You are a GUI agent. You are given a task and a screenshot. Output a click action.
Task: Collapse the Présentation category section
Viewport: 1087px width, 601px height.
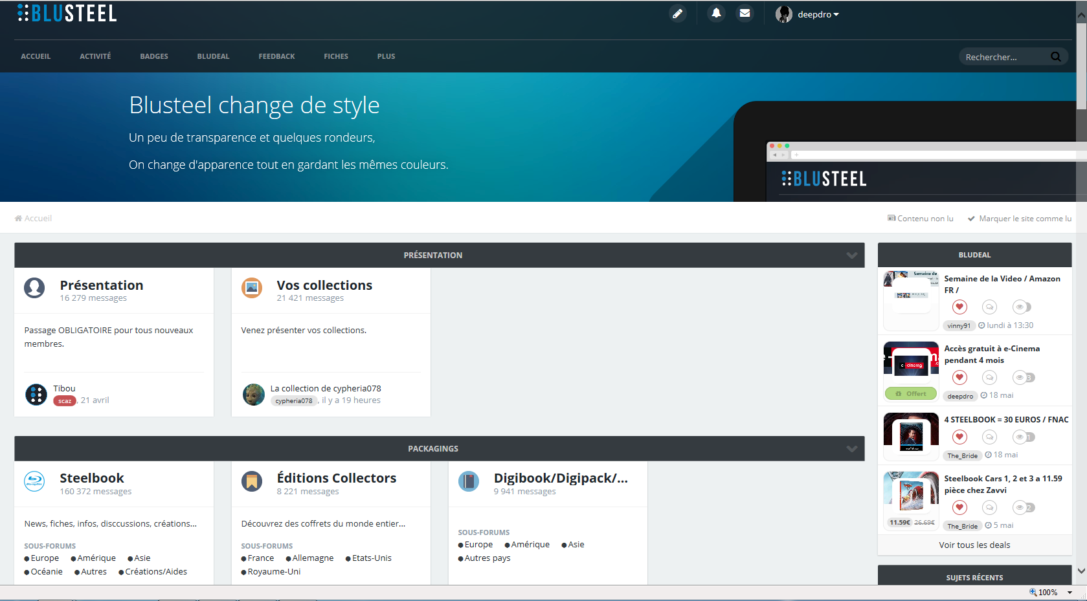pos(851,256)
